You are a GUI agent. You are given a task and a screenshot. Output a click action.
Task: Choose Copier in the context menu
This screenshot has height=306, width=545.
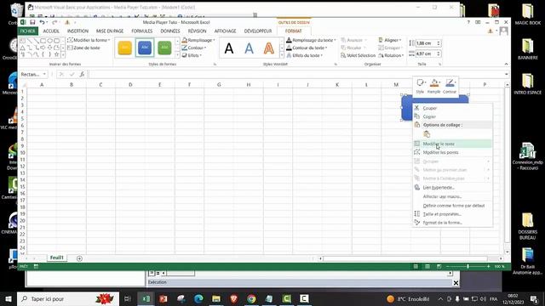[452, 116]
